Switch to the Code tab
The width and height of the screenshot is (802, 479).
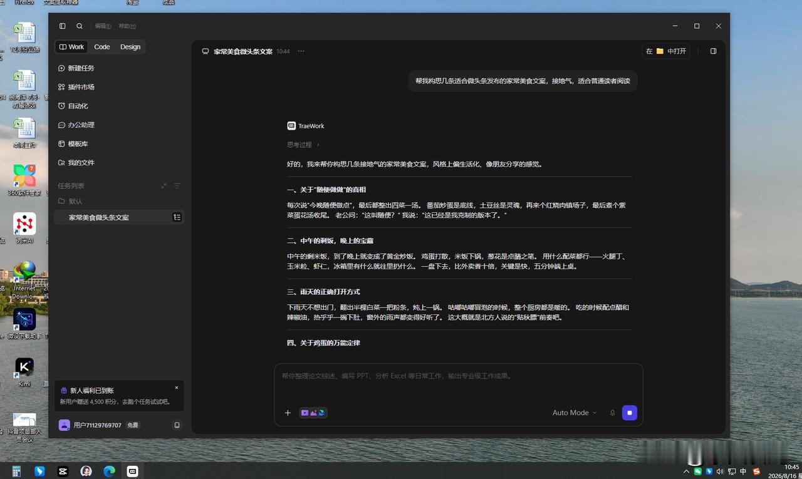coord(102,47)
